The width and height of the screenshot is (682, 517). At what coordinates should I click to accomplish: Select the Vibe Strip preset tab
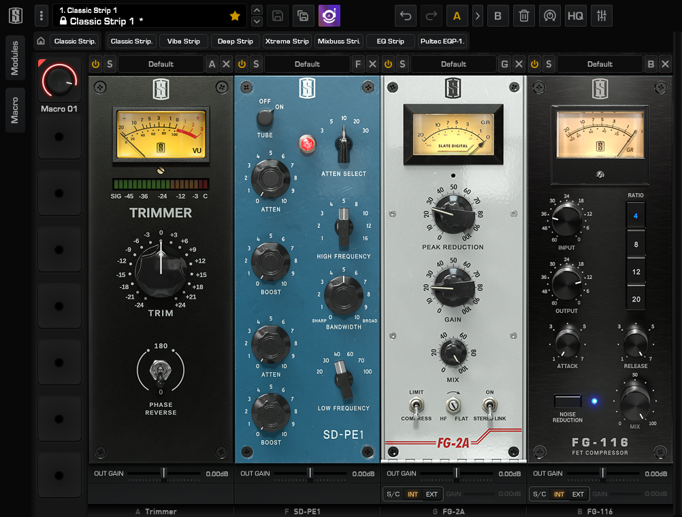click(184, 41)
